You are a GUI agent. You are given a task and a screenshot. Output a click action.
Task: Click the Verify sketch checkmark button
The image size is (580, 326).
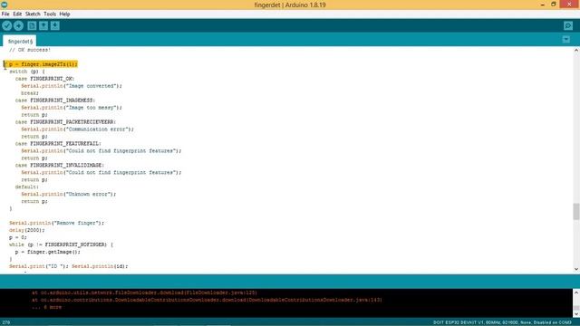pos(6,25)
